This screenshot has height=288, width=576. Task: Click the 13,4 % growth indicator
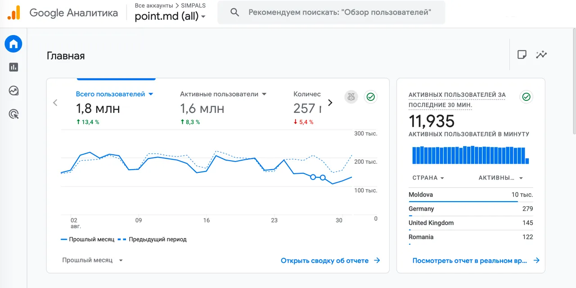88,122
